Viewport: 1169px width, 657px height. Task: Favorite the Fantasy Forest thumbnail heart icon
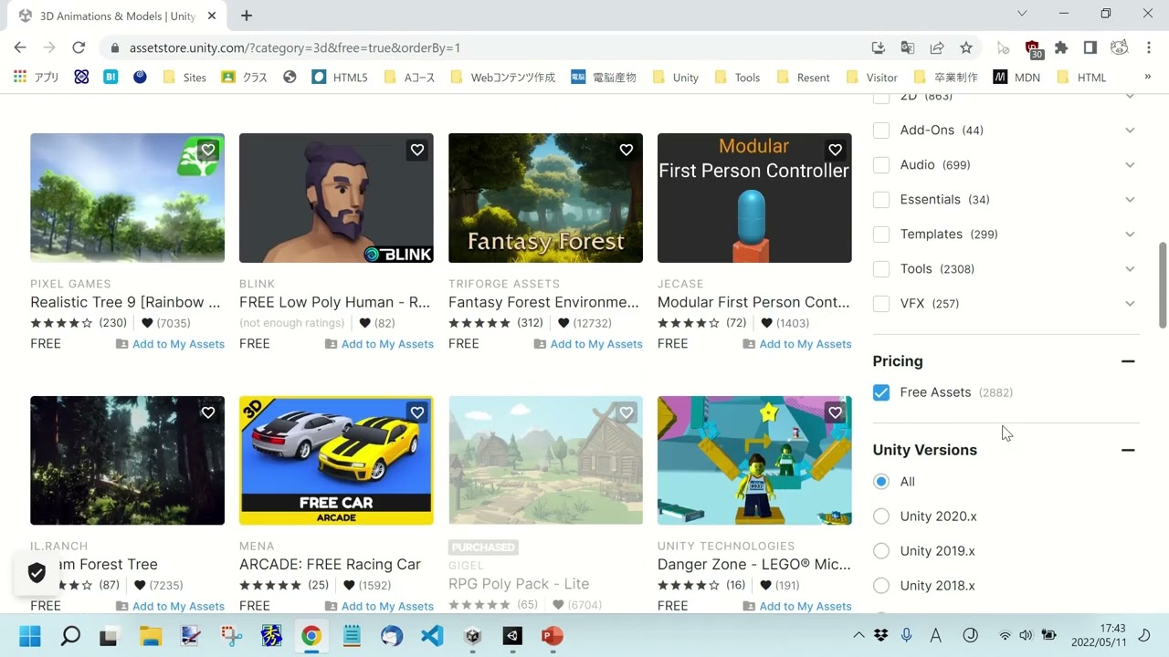[x=627, y=150]
